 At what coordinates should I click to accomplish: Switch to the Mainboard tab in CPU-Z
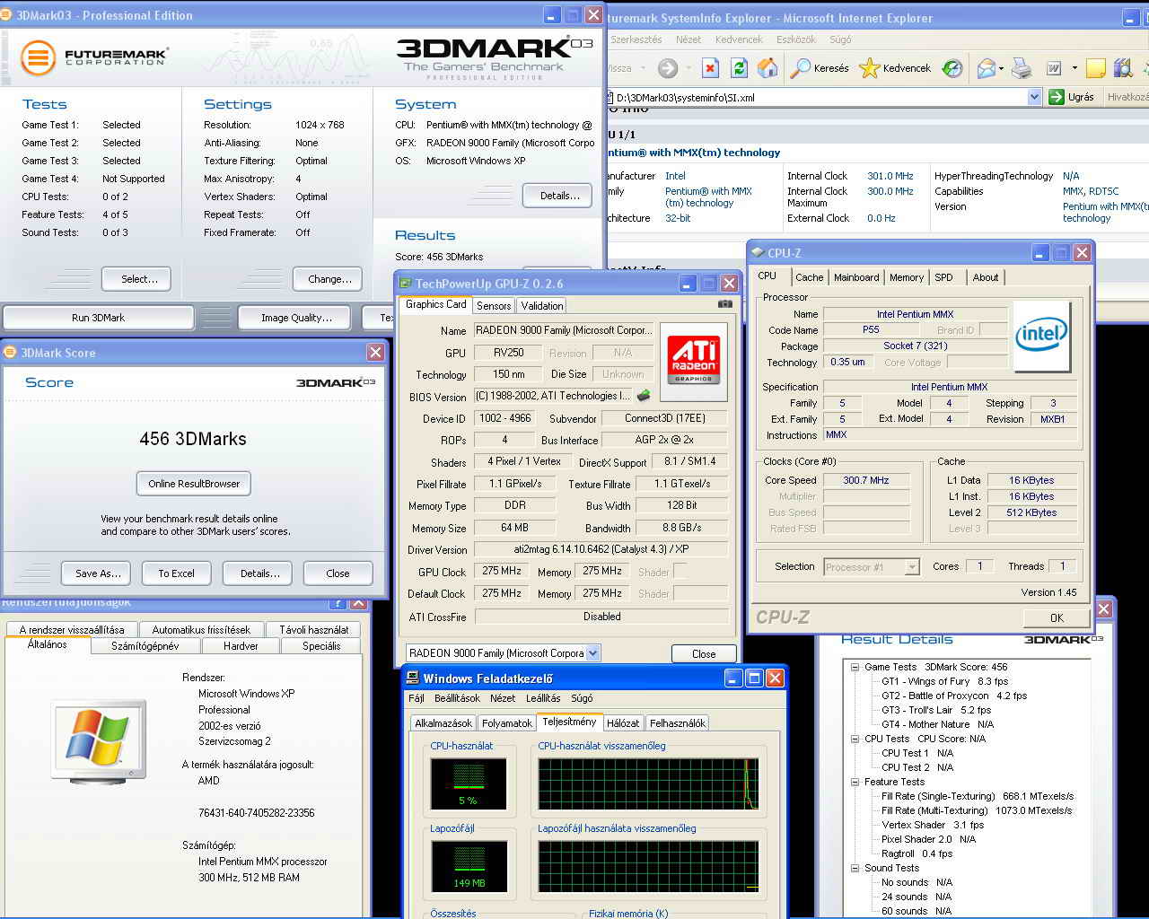point(856,277)
